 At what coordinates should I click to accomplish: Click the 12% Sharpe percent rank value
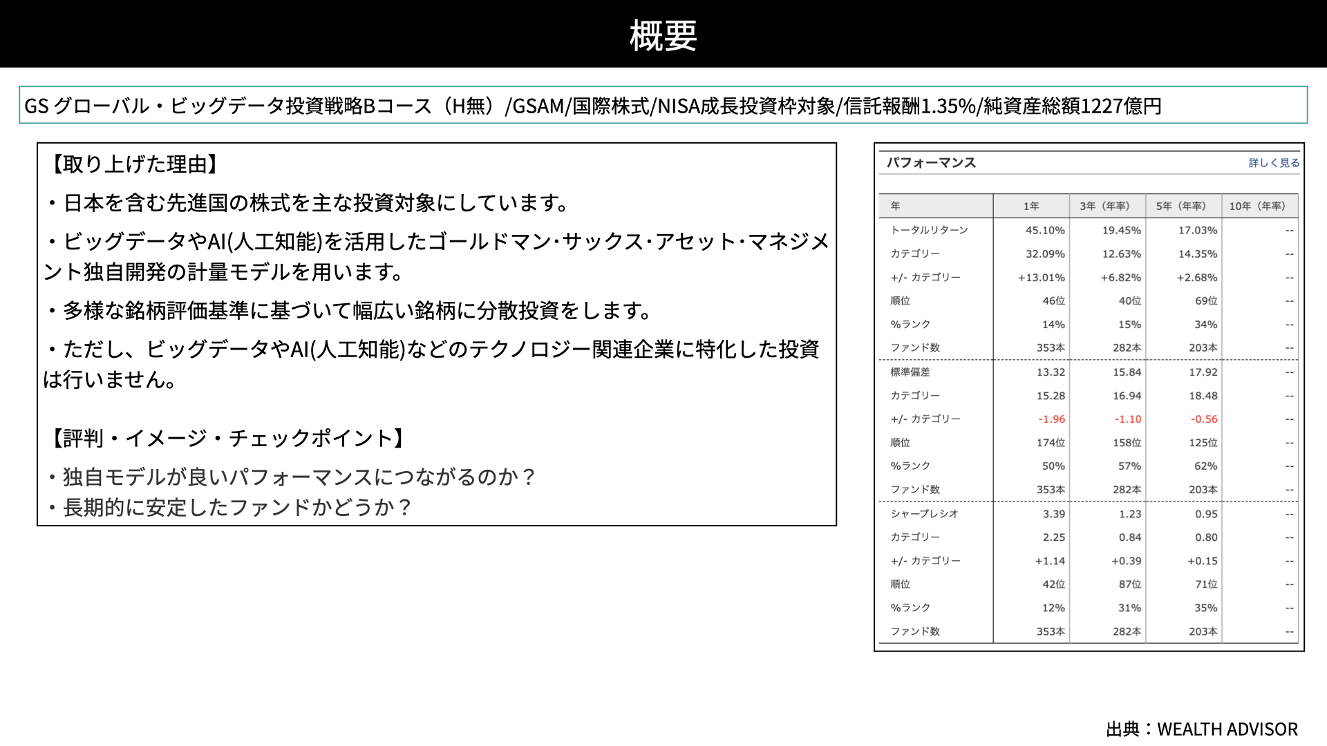click(x=1053, y=608)
